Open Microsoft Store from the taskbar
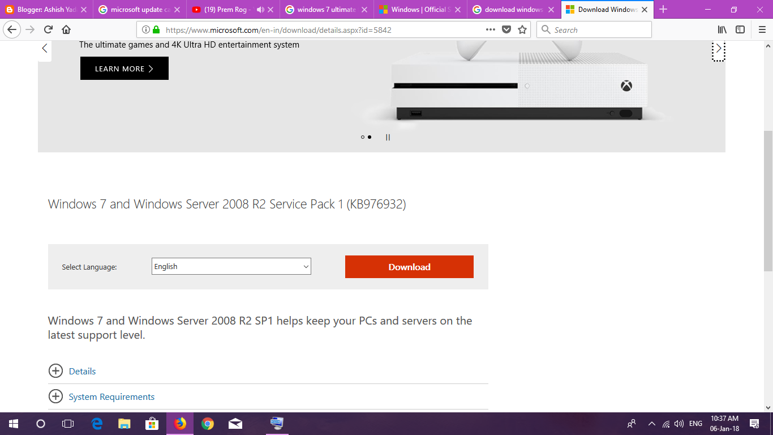The width and height of the screenshot is (773, 435). pos(152,424)
